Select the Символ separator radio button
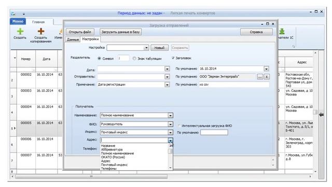The width and height of the screenshot is (332, 187). (99, 58)
